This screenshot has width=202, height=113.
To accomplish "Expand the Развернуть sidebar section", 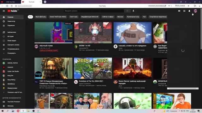I will click(x=12, y=53).
